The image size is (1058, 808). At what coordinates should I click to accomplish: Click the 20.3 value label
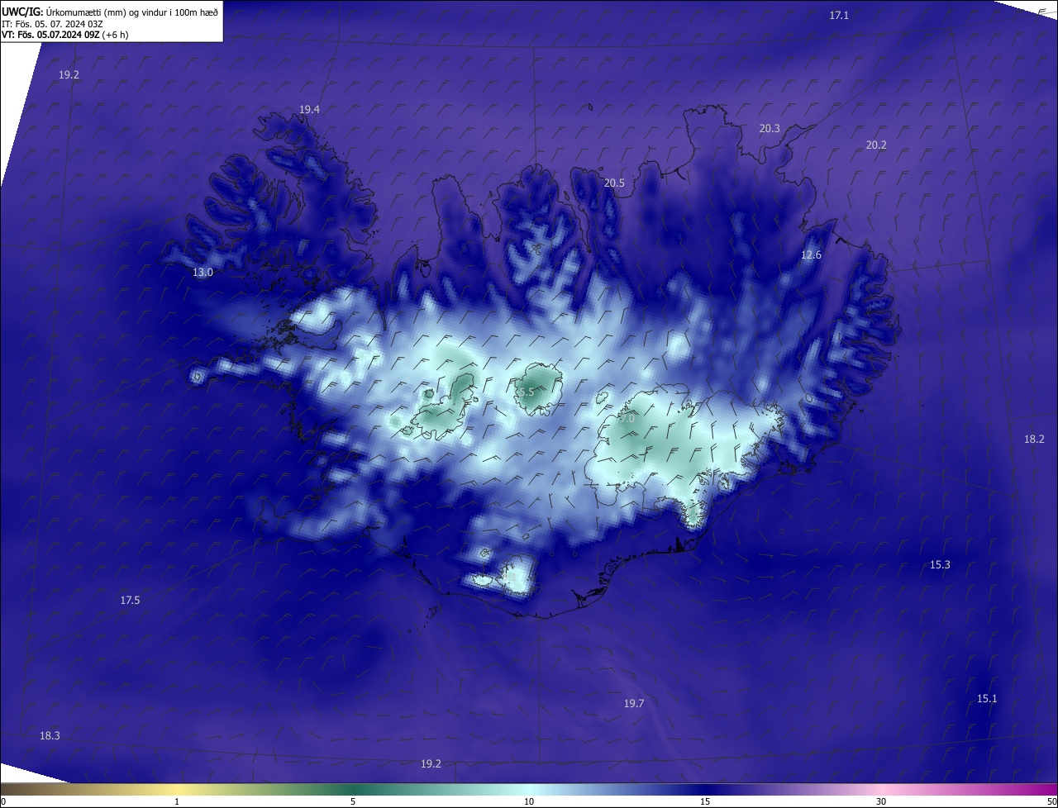[x=770, y=128]
